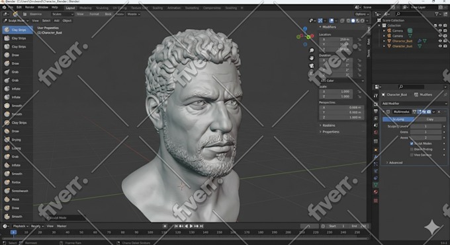Open the Tool tab in properties editor
450x245 pixels.
(x=376, y=96)
